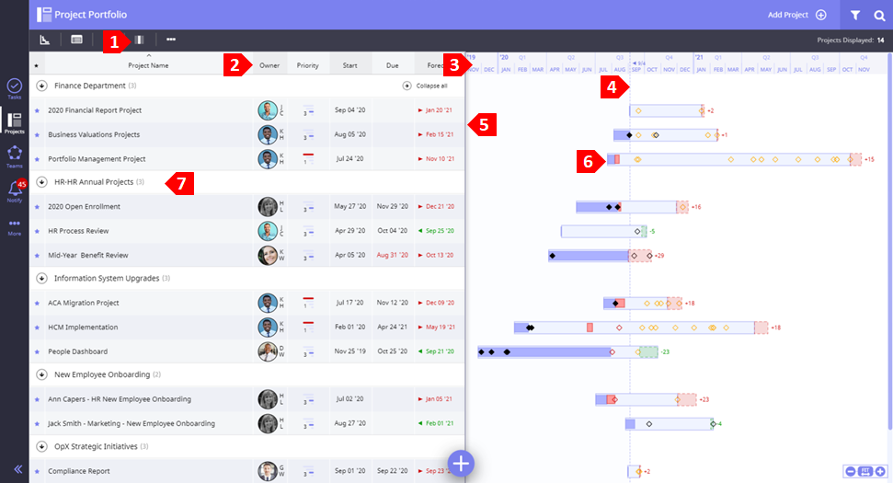This screenshot has height=483, width=893.
Task: Select the chart view toolbar icon
Action: (x=45, y=40)
